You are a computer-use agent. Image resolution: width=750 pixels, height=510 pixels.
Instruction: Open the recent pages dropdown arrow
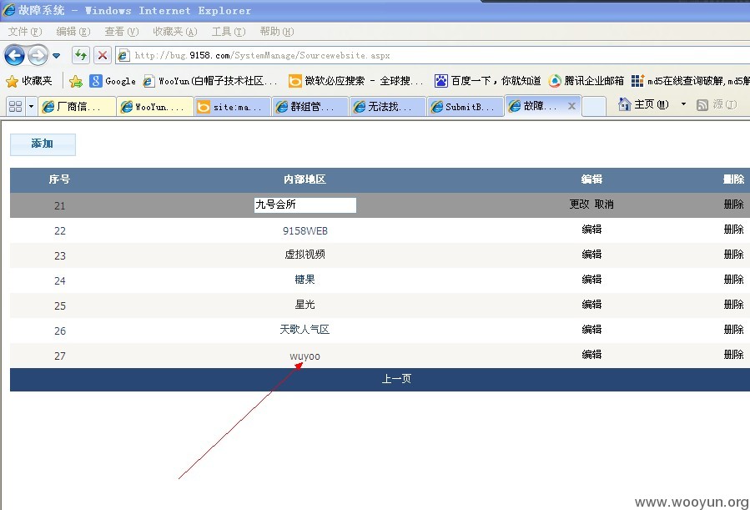click(x=57, y=56)
